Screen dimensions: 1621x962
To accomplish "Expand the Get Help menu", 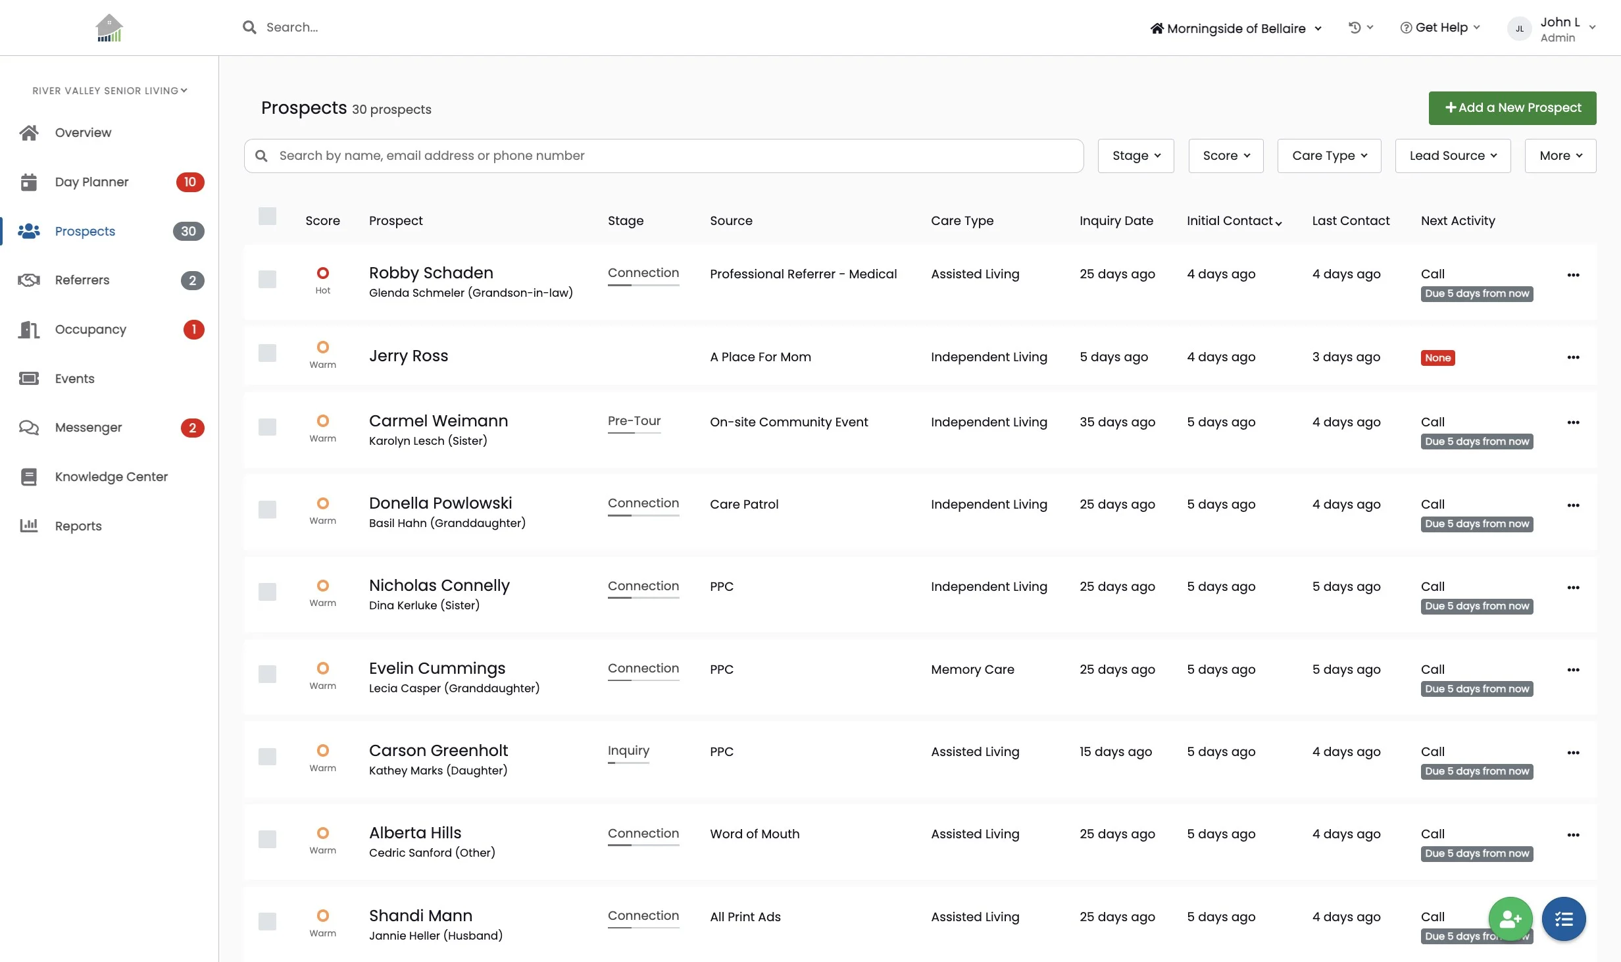I will (x=1440, y=28).
